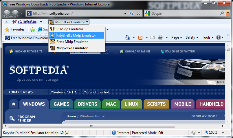Open the Favorites star button
This screenshot has width=233, height=138.
(14, 29)
